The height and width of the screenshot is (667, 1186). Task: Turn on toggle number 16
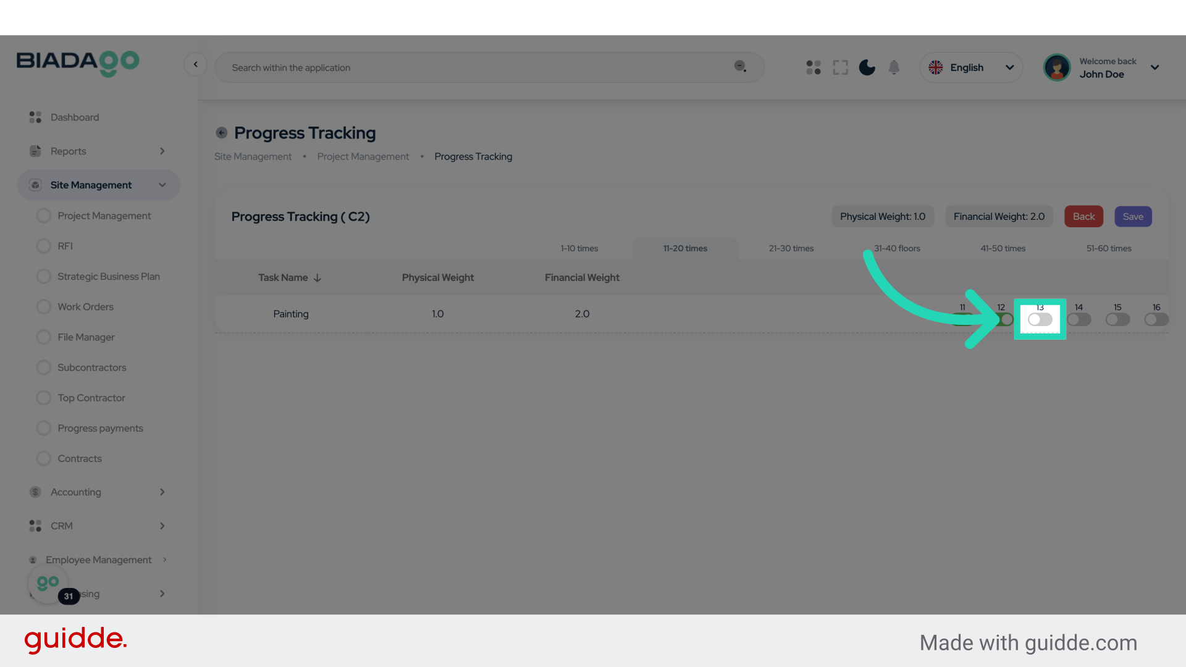click(1156, 319)
